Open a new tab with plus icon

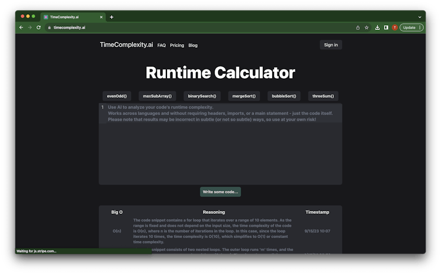click(112, 17)
